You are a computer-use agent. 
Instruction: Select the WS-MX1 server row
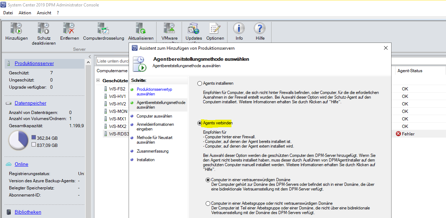click(118, 119)
